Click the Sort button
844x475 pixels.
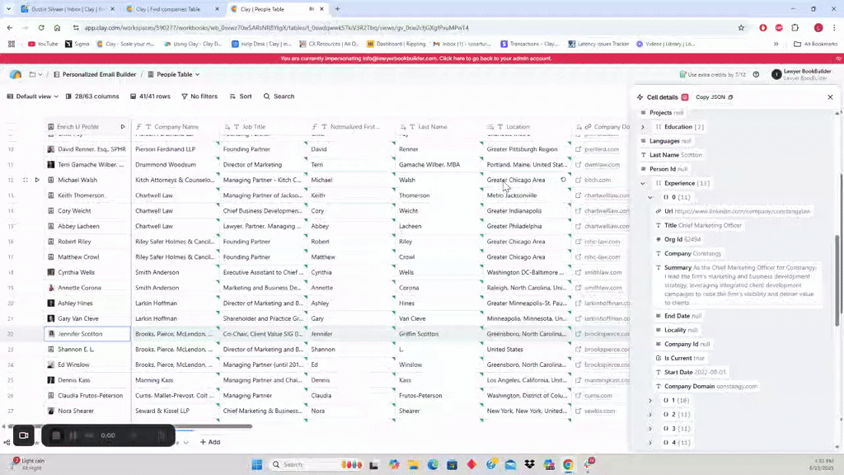click(241, 96)
